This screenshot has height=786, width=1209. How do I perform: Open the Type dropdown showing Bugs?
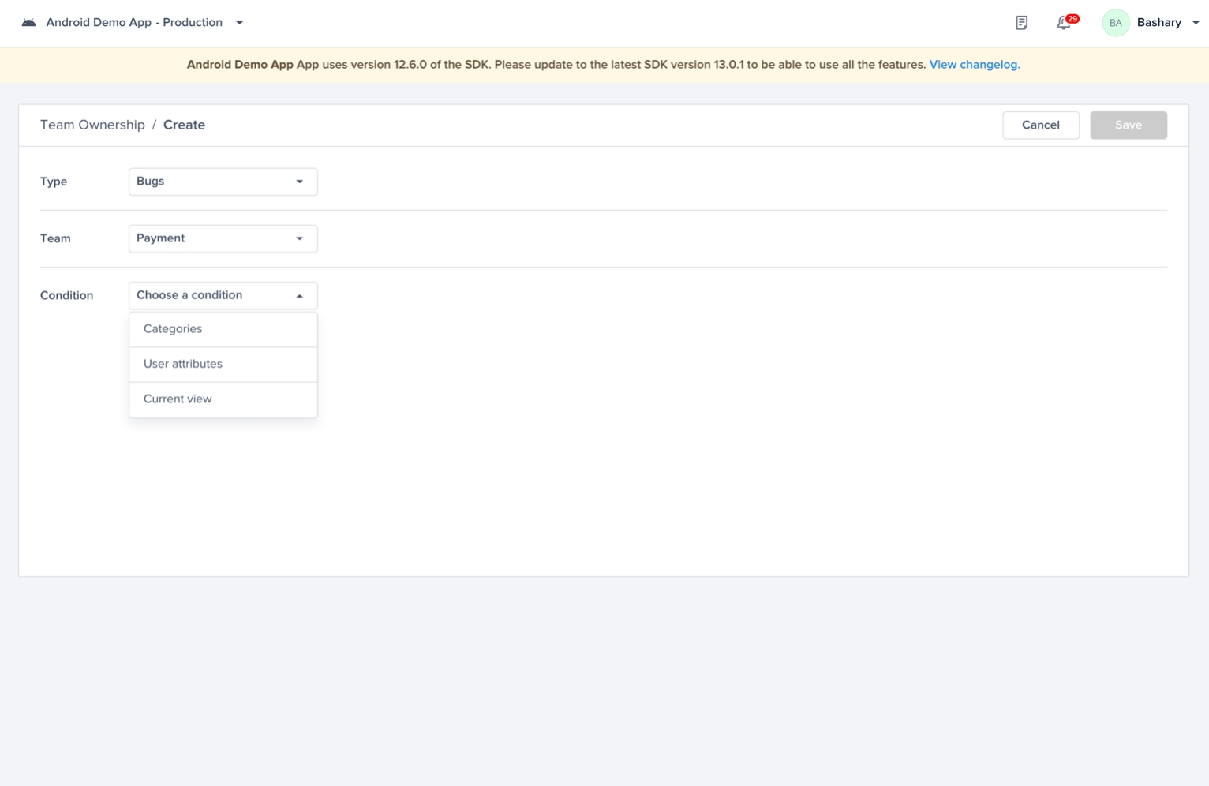[223, 182]
